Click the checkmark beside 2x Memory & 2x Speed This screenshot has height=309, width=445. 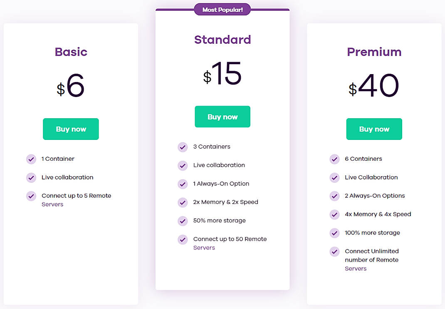183,202
